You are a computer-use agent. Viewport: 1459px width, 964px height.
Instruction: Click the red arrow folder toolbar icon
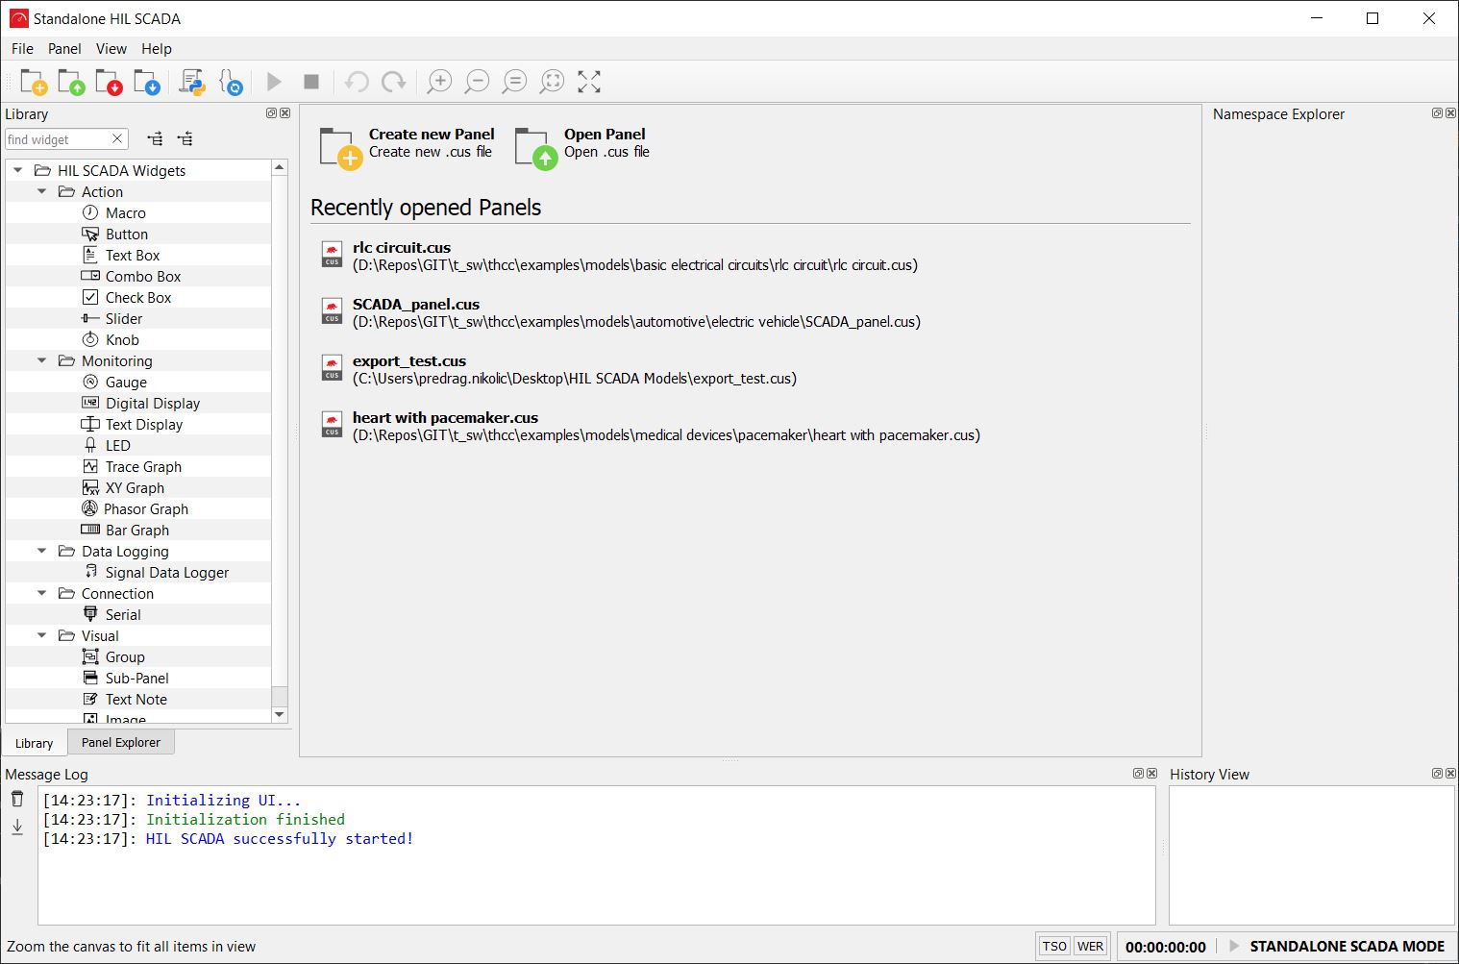tap(109, 83)
